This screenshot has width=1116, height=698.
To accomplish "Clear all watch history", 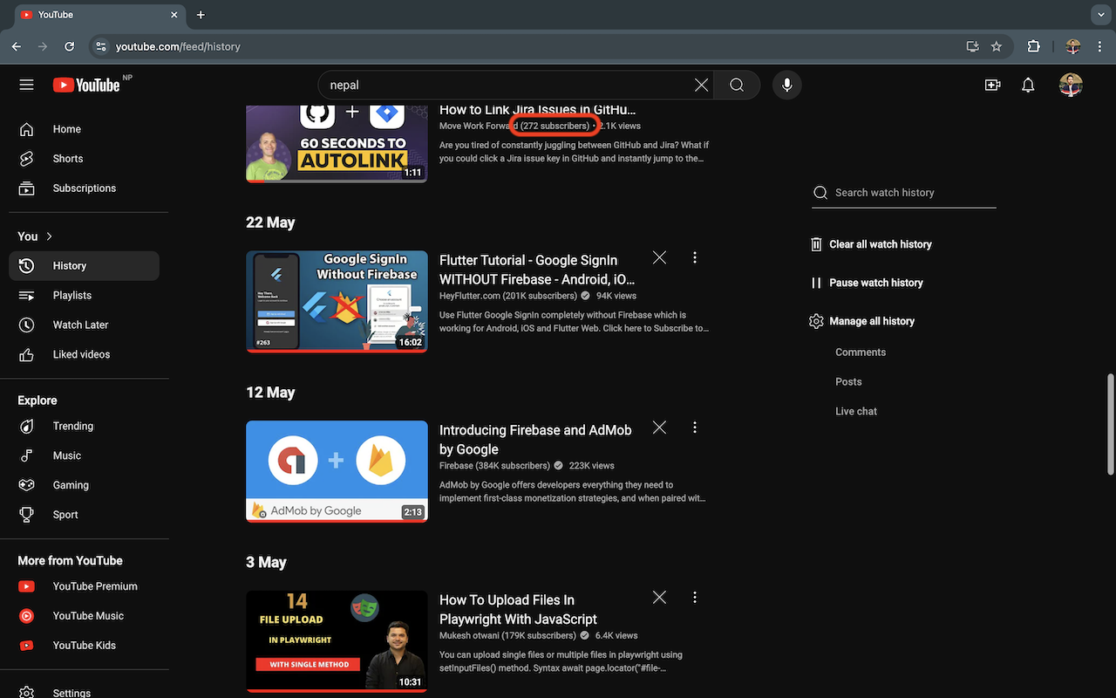I will click(x=880, y=244).
